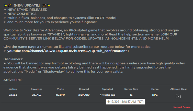Click the 'Allowed Gear' column label
The image size is (193, 111).
(178, 89)
